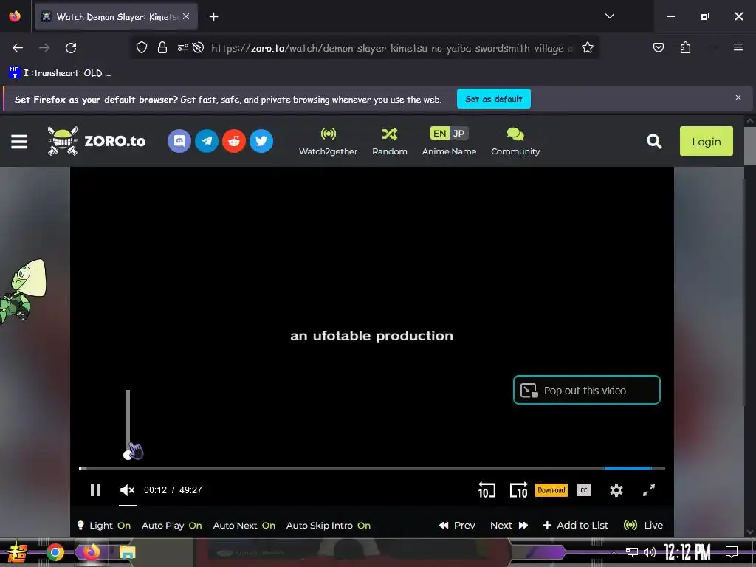Image resolution: width=756 pixels, height=567 pixels.
Task: Pause the video
Action: [95, 490]
